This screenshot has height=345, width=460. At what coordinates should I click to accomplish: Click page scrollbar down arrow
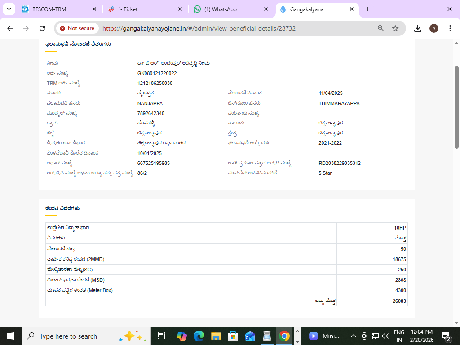pos(456,323)
